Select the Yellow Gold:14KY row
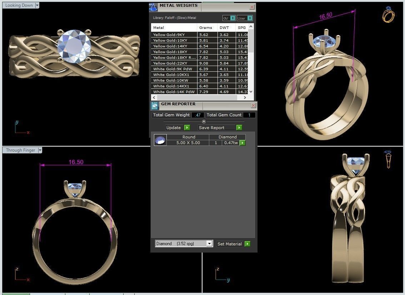This screenshot has height=295, width=405. coord(200,46)
